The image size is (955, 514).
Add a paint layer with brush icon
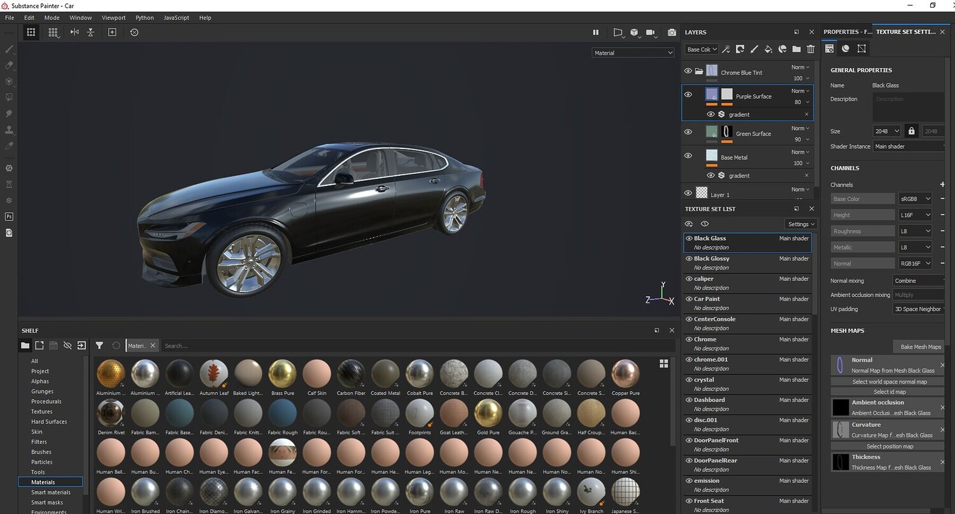click(x=754, y=49)
